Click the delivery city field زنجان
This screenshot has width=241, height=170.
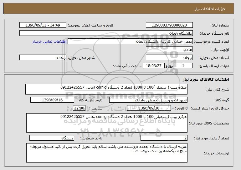pos(43,58)
